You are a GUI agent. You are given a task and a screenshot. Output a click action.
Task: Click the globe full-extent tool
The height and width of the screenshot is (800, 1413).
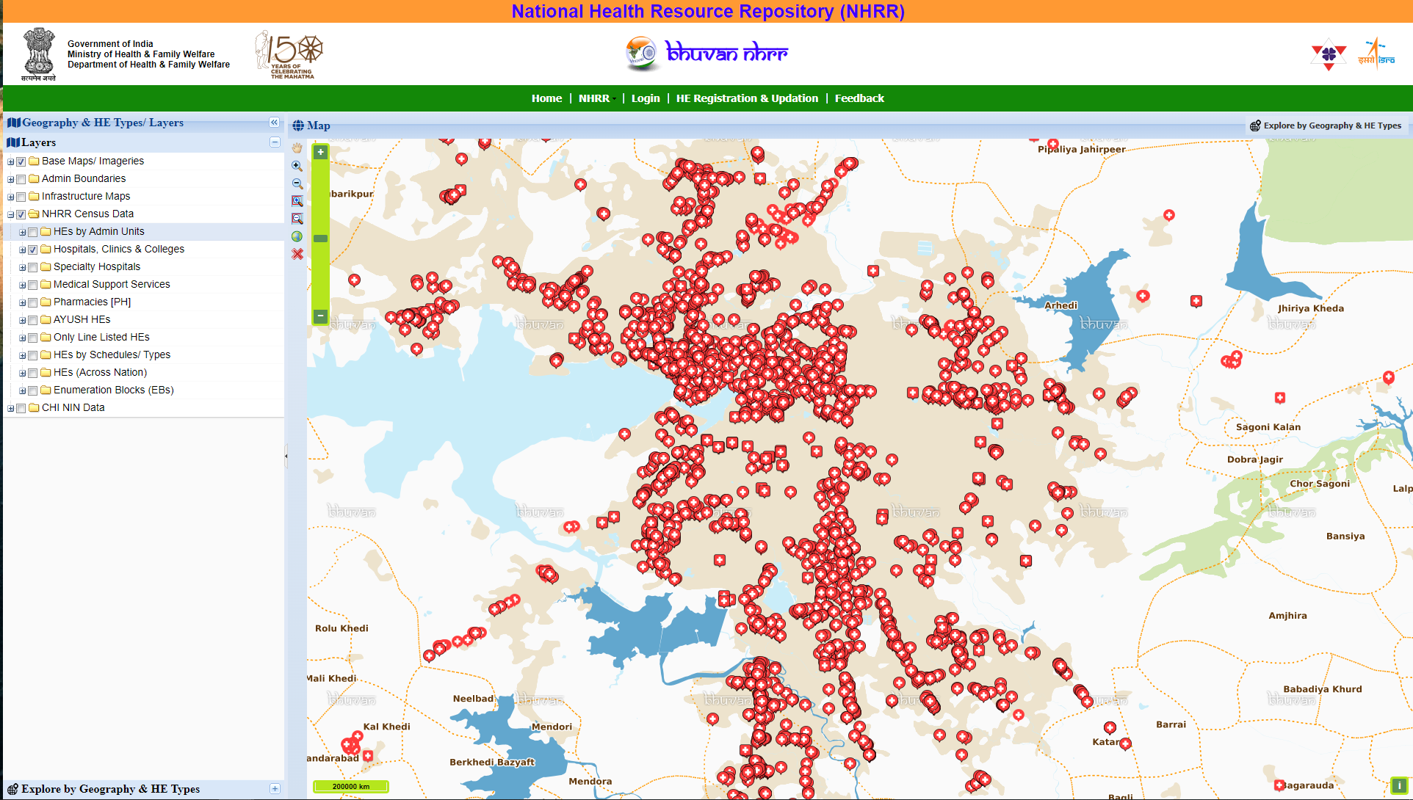tap(297, 236)
